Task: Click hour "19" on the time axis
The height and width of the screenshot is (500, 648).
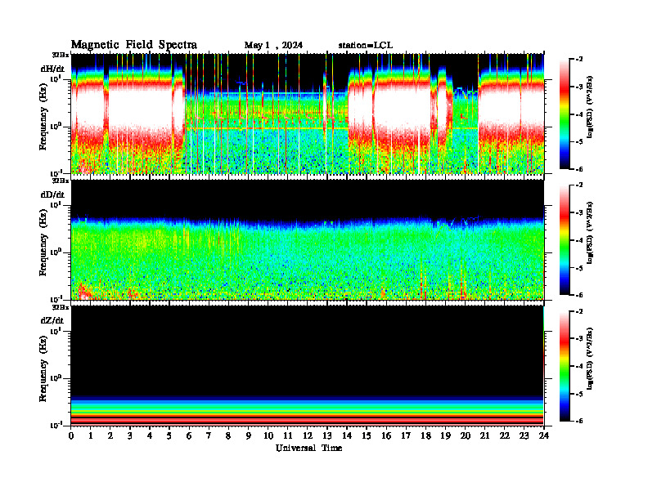Action: tap(445, 435)
